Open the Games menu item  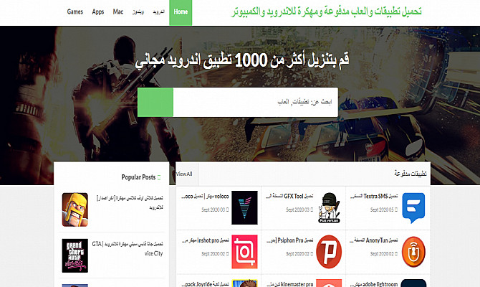pyautogui.click(x=75, y=12)
